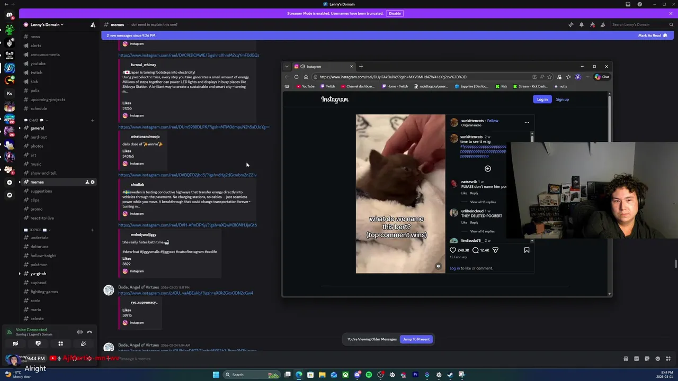The image size is (678, 381).
Task: Sign up for Instagram link
Action: coord(562,99)
